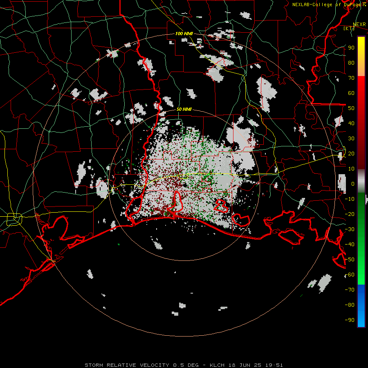This screenshot has width=368, height=368.
Task: Click the positive 70 knots scale label
Action: coord(351,78)
